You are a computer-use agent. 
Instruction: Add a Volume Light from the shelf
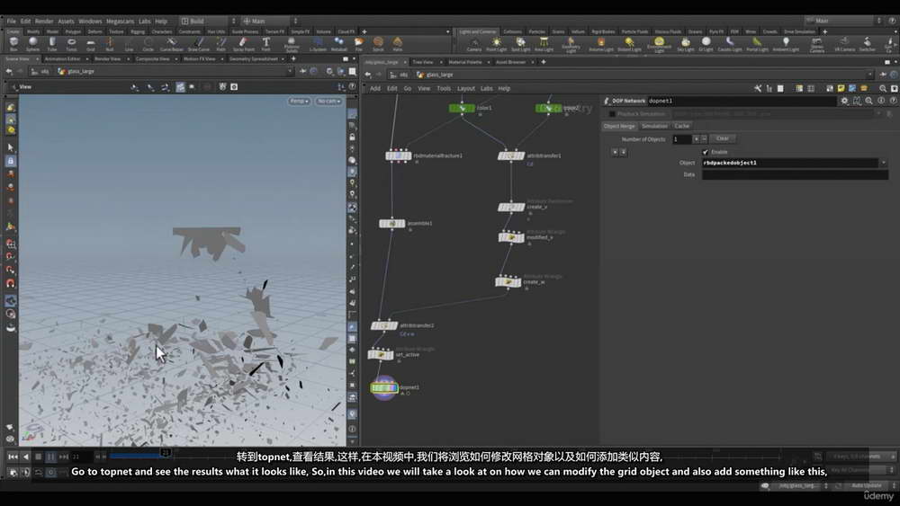click(x=601, y=44)
